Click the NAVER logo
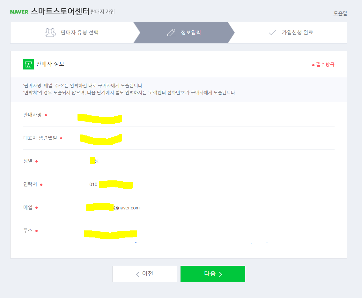 (19, 12)
